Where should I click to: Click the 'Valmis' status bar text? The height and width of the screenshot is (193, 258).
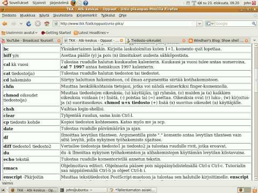(8, 183)
